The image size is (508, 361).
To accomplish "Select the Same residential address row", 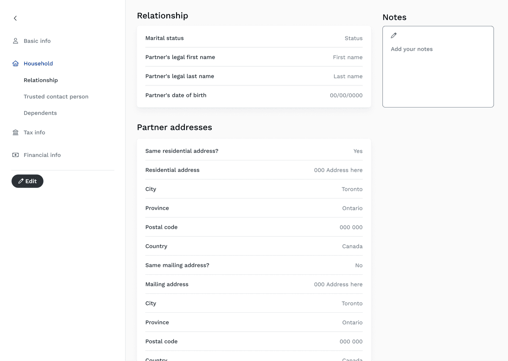I will (254, 151).
